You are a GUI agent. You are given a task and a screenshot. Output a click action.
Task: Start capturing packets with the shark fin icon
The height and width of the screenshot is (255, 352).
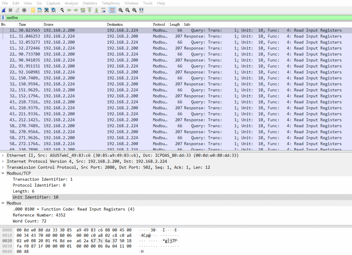[3, 10]
